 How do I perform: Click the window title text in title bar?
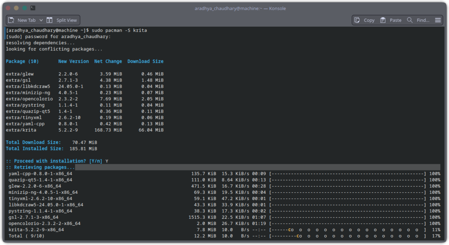point(240,8)
